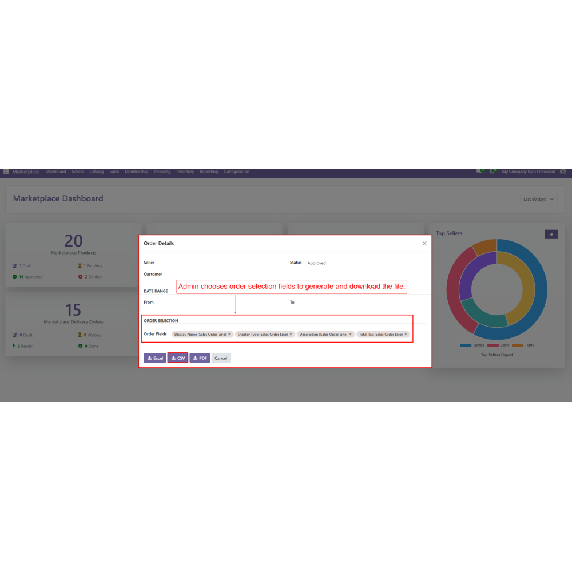The width and height of the screenshot is (572, 572).
Task: Click the conversations chat icon in navbar
Action: click(x=479, y=172)
